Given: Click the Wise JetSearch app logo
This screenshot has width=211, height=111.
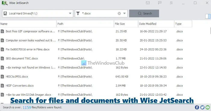Looking at the screenshot, I should (5, 3).
